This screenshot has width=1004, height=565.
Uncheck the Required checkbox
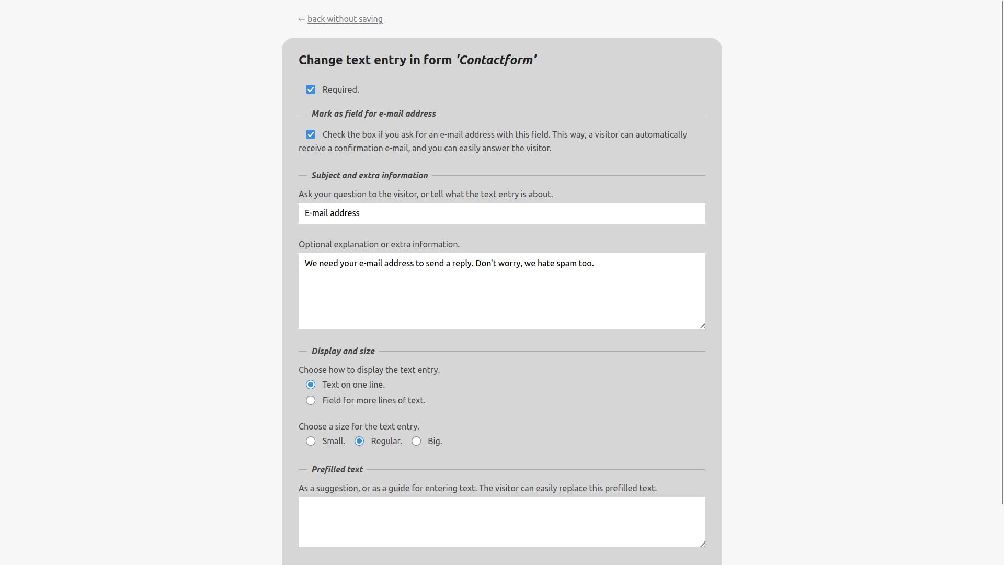pos(311,89)
